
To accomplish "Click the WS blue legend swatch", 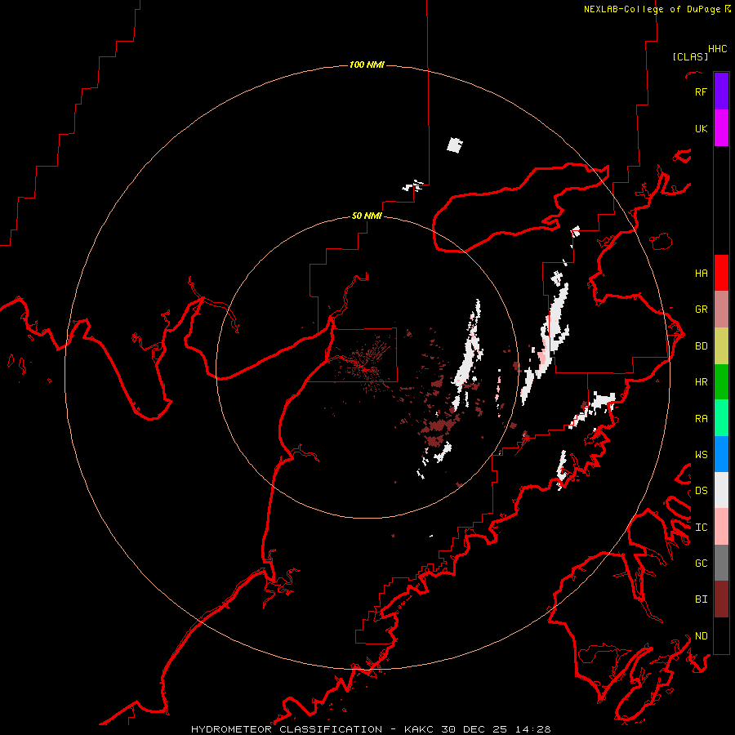I will [x=721, y=454].
